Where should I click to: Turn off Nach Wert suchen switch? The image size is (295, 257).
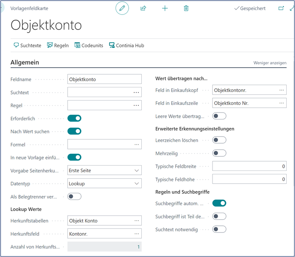pos(74,131)
